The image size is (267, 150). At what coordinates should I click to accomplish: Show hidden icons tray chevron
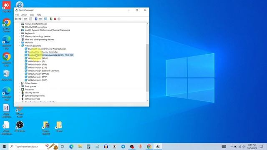232,147
